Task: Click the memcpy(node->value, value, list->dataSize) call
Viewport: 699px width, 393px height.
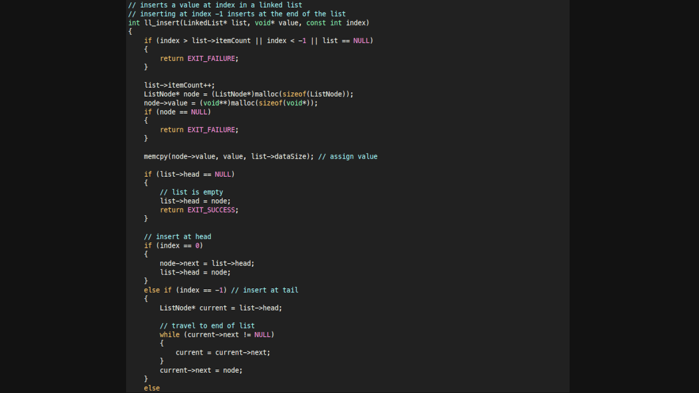Action: coord(229,157)
